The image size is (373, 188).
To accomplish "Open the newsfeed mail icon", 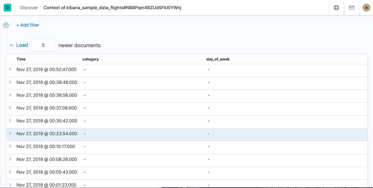I will 351,8.
